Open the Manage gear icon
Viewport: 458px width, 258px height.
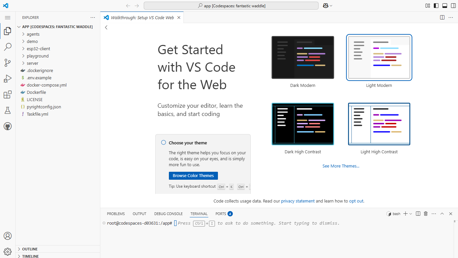click(x=8, y=252)
